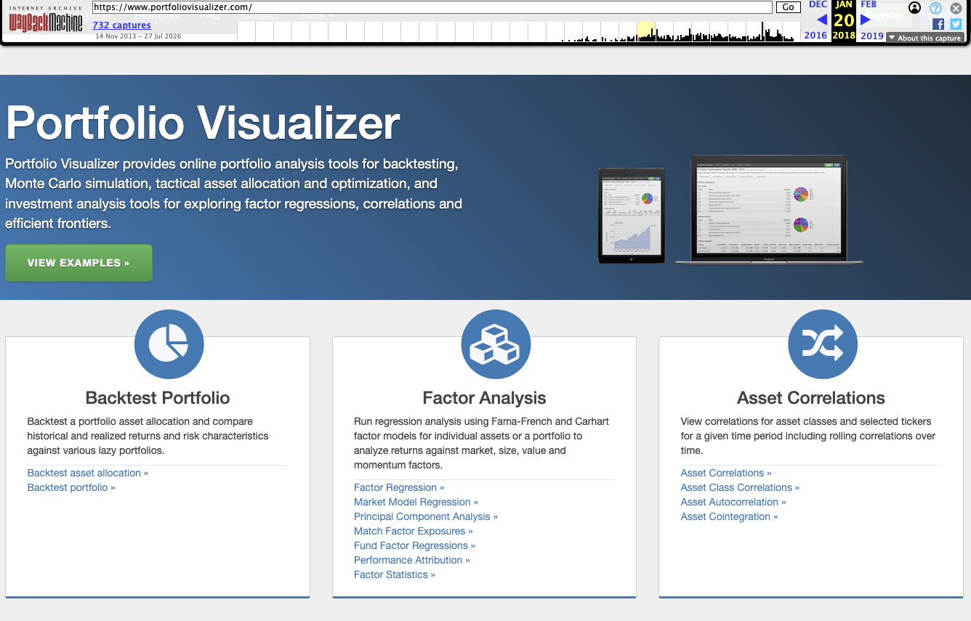Open the Match Factor Exposures link
Viewport: 971px width, 621px height.
click(x=414, y=531)
